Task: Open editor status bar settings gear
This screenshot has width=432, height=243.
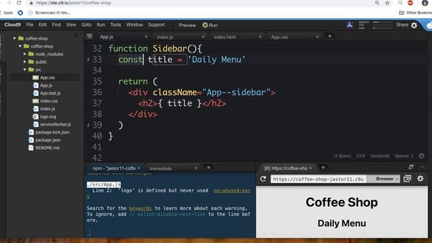Action: tap(421, 156)
